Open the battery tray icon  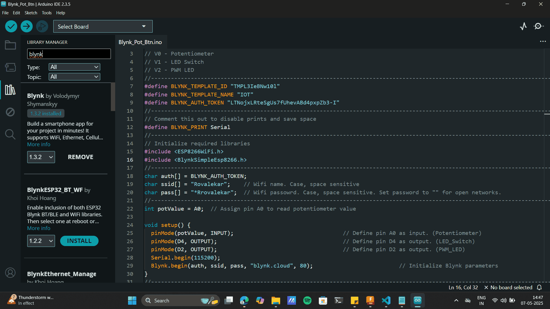tap(512, 300)
